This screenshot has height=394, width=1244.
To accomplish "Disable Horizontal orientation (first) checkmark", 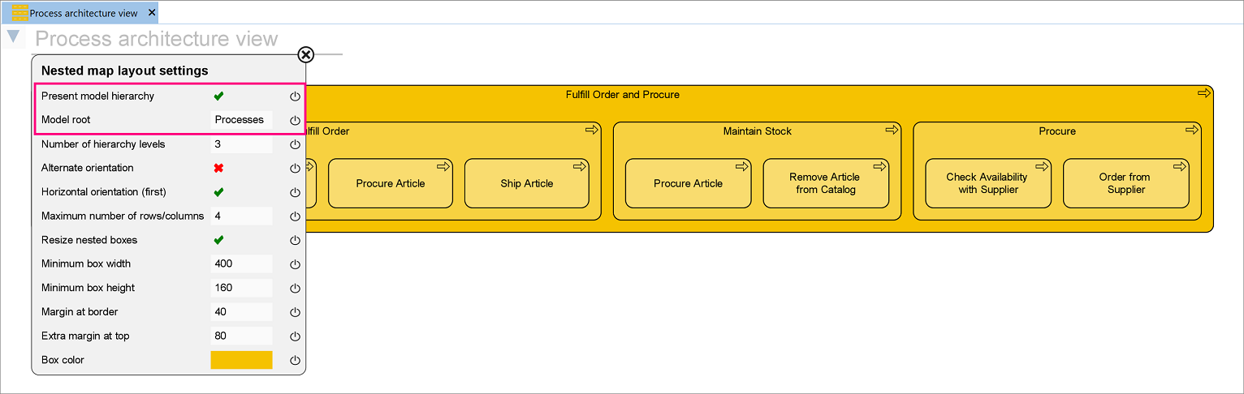I will pyautogui.click(x=218, y=192).
